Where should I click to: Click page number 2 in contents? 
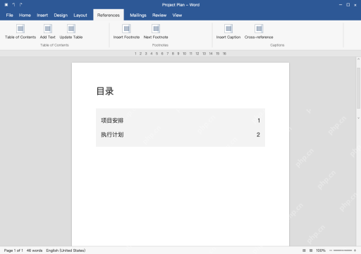point(258,135)
